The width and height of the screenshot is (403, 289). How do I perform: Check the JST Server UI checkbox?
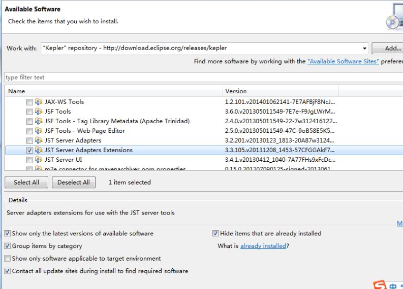click(29, 160)
